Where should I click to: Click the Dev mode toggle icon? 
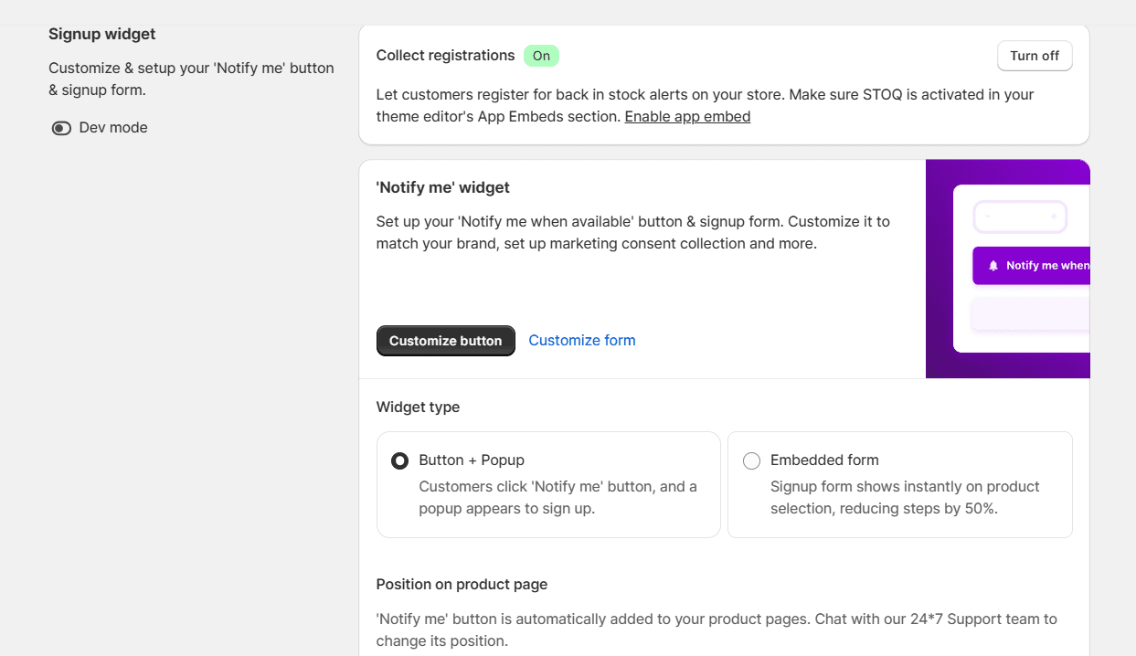(61, 127)
